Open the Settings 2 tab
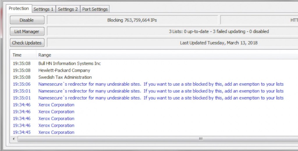 pos(68,9)
